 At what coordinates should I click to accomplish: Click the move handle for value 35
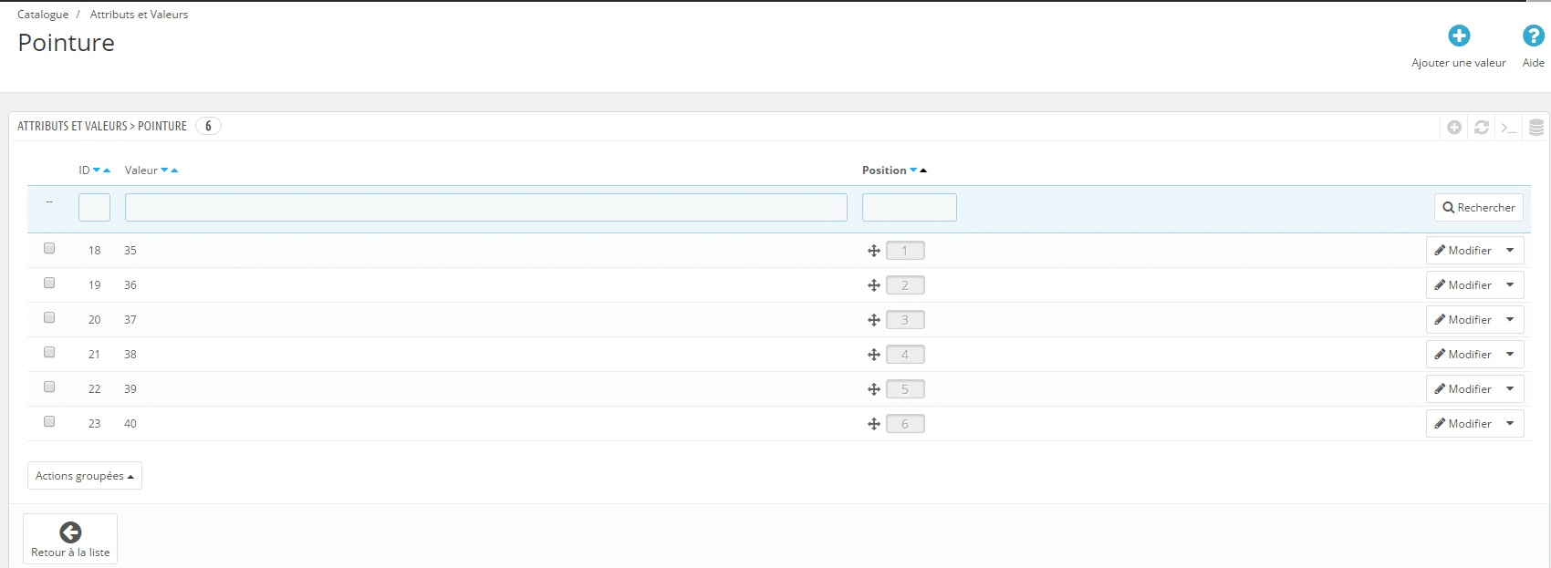(x=874, y=251)
